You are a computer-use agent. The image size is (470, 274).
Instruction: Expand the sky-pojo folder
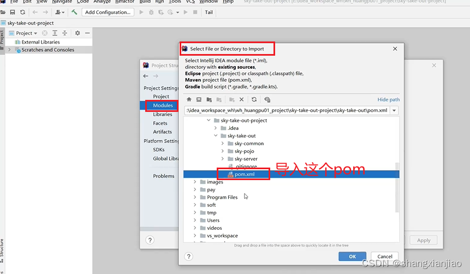[222, 151]
